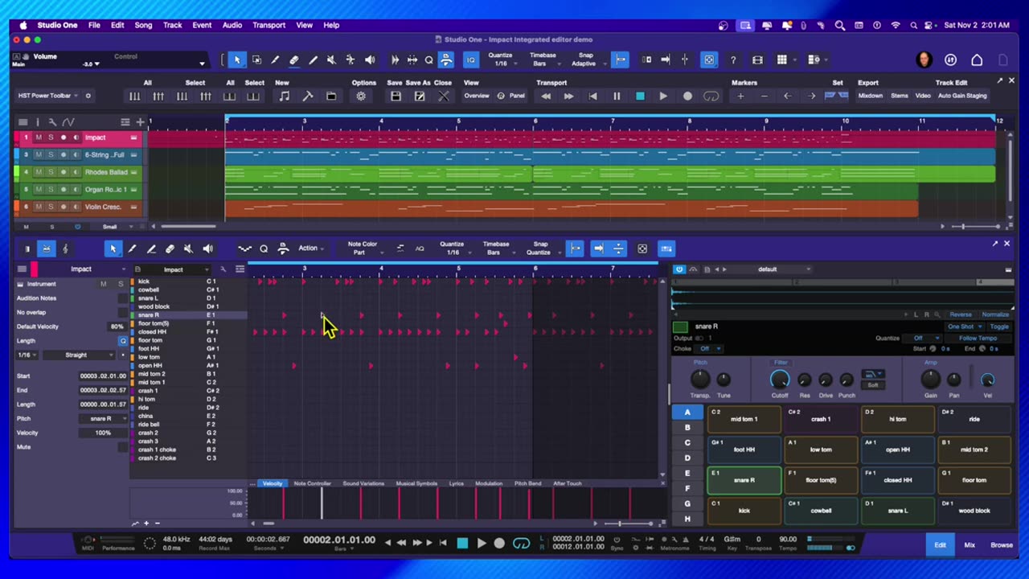
Task: Open the Snap Adaptive dropdown
Action: pos(584,60)
